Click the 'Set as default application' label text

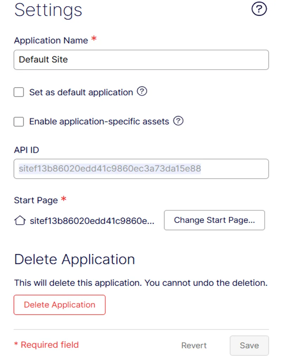(x=81, y=92)
